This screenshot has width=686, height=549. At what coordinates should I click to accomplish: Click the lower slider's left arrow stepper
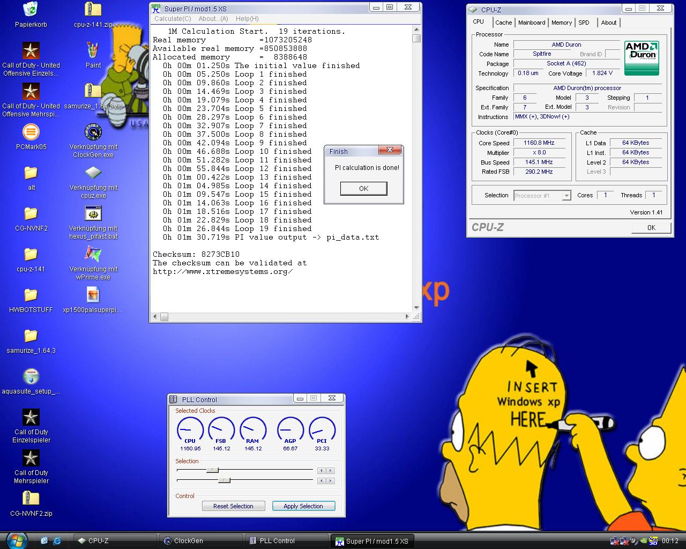click(x=321, y=481)
